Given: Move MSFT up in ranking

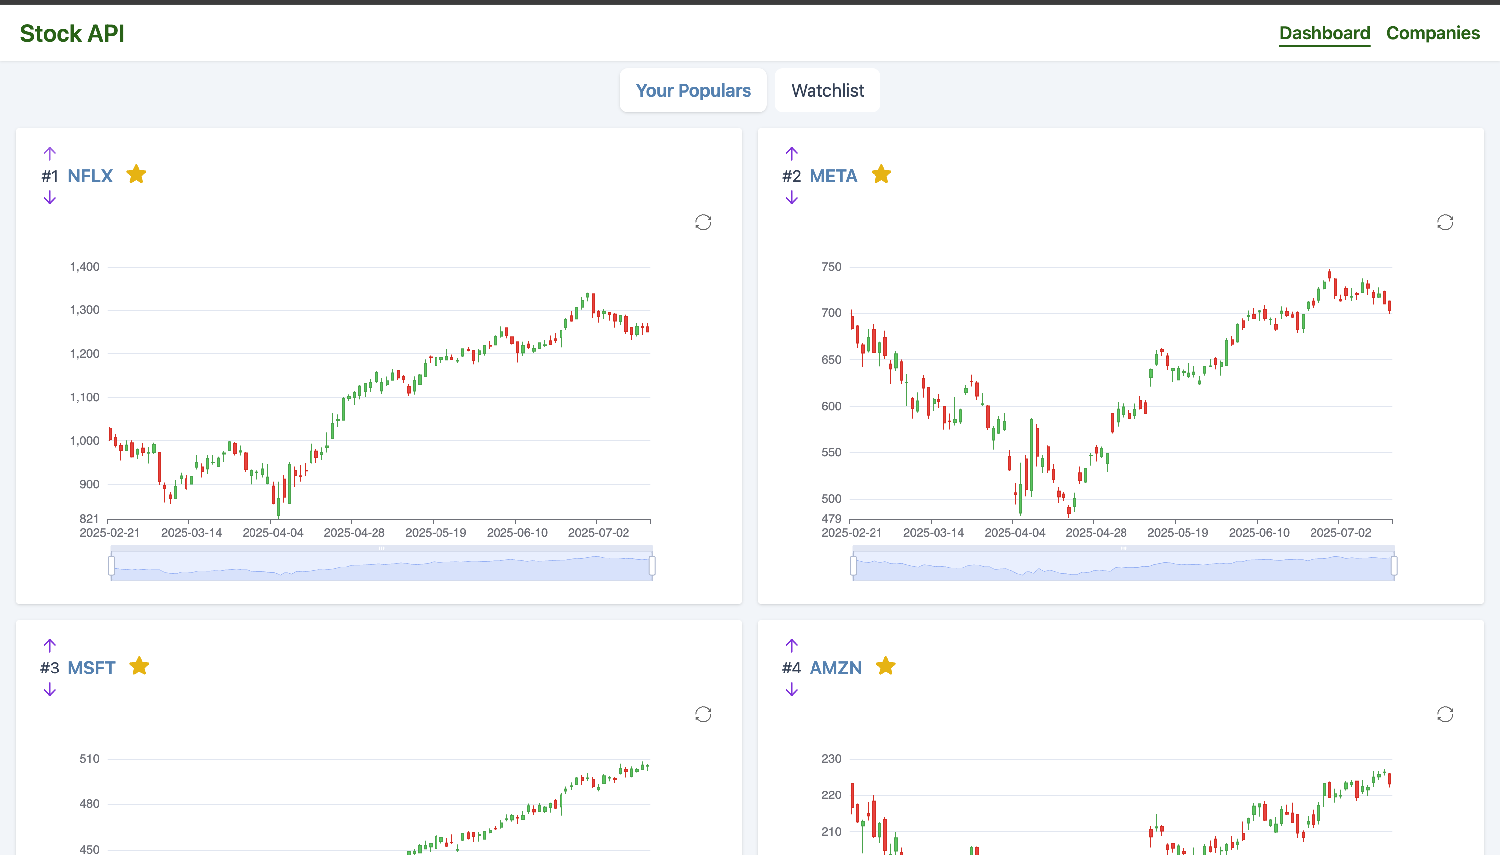Looking at the screenshot, I should coord(49,645).
